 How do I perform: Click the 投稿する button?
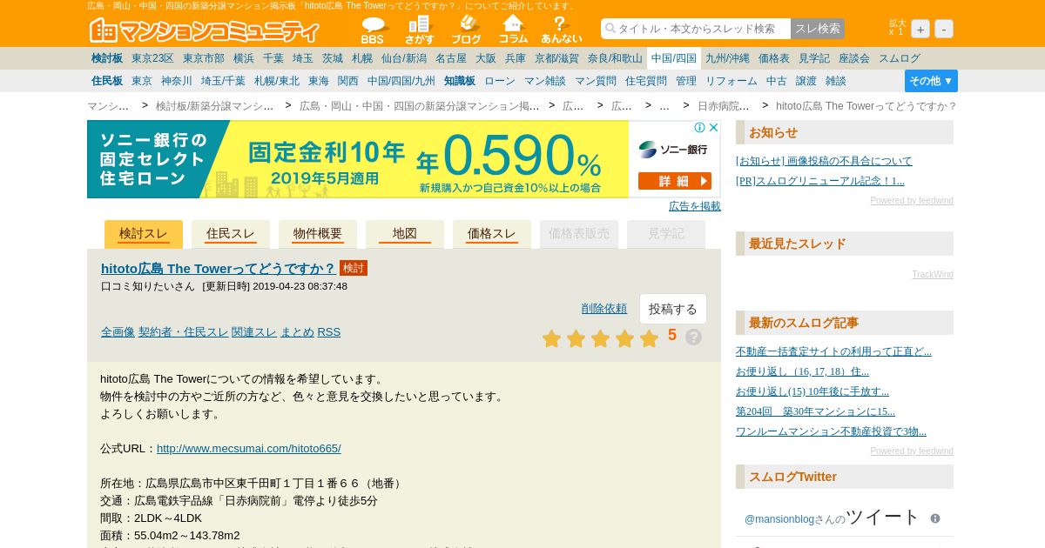(673, 309)
